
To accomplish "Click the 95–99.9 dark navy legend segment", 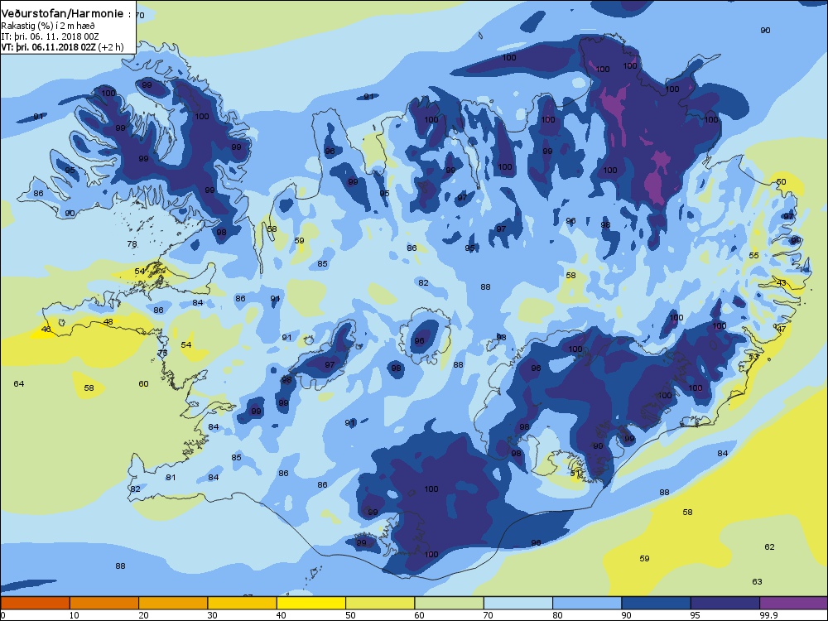I will pyautogui.click(x=725, y=603).
